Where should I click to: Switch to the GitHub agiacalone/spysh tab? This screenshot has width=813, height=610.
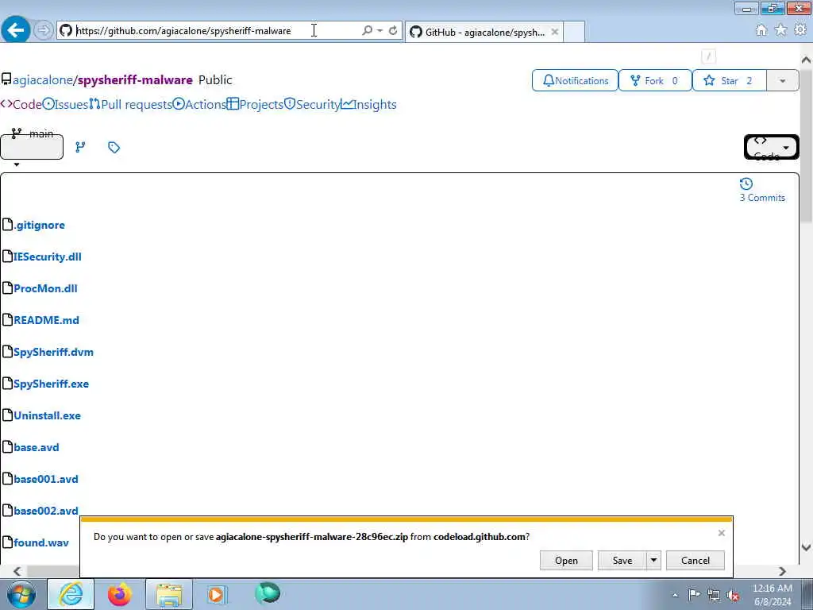(x=484, y=32)
